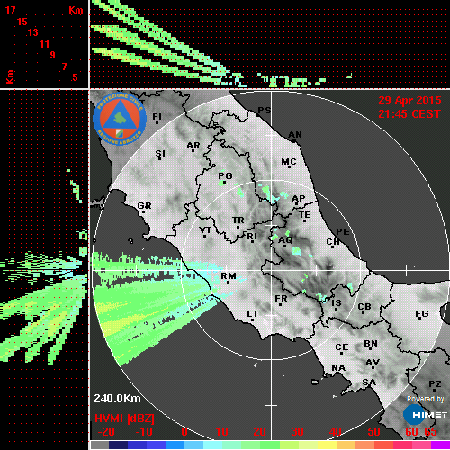Click the gray swatch on the dBZ scale

(x=100, y=445)
